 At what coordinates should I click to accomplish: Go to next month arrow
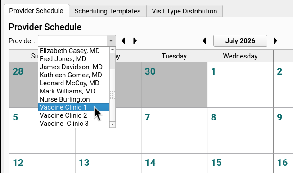tap(275, 41)
